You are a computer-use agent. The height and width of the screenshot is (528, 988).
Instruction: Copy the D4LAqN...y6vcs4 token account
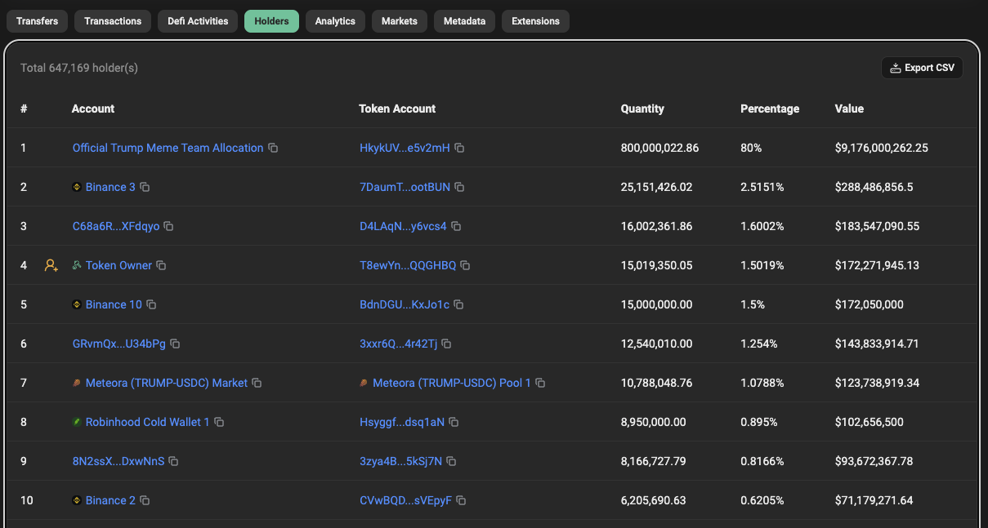(x=456, y=226)
